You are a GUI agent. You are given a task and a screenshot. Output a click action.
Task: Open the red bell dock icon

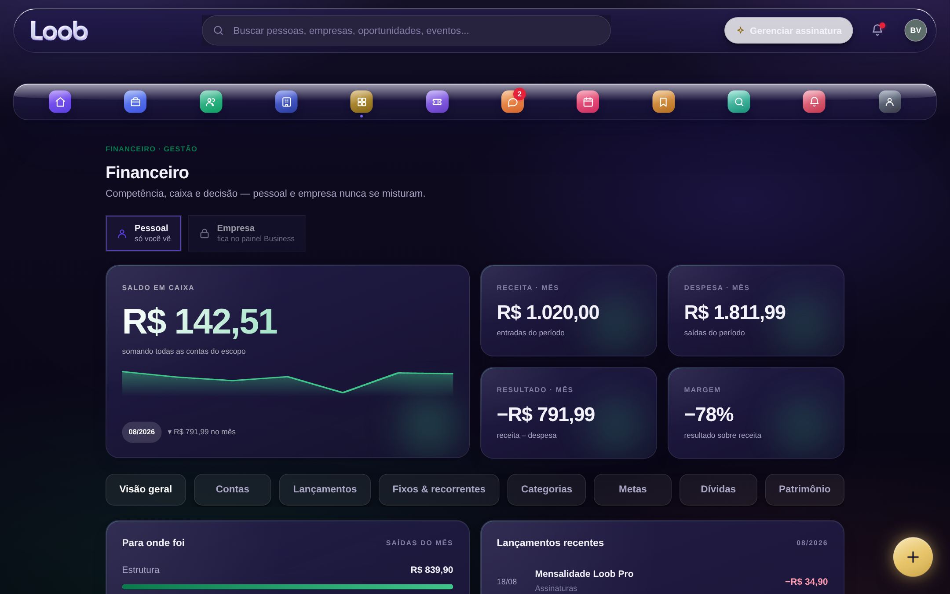coord(814,102)
